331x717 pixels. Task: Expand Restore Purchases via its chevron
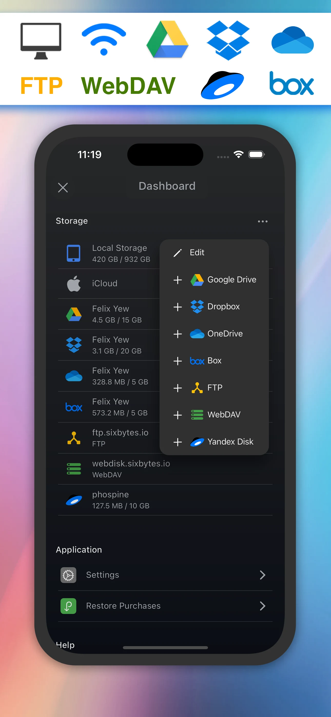pyautogui.click(x=262, y=606)
